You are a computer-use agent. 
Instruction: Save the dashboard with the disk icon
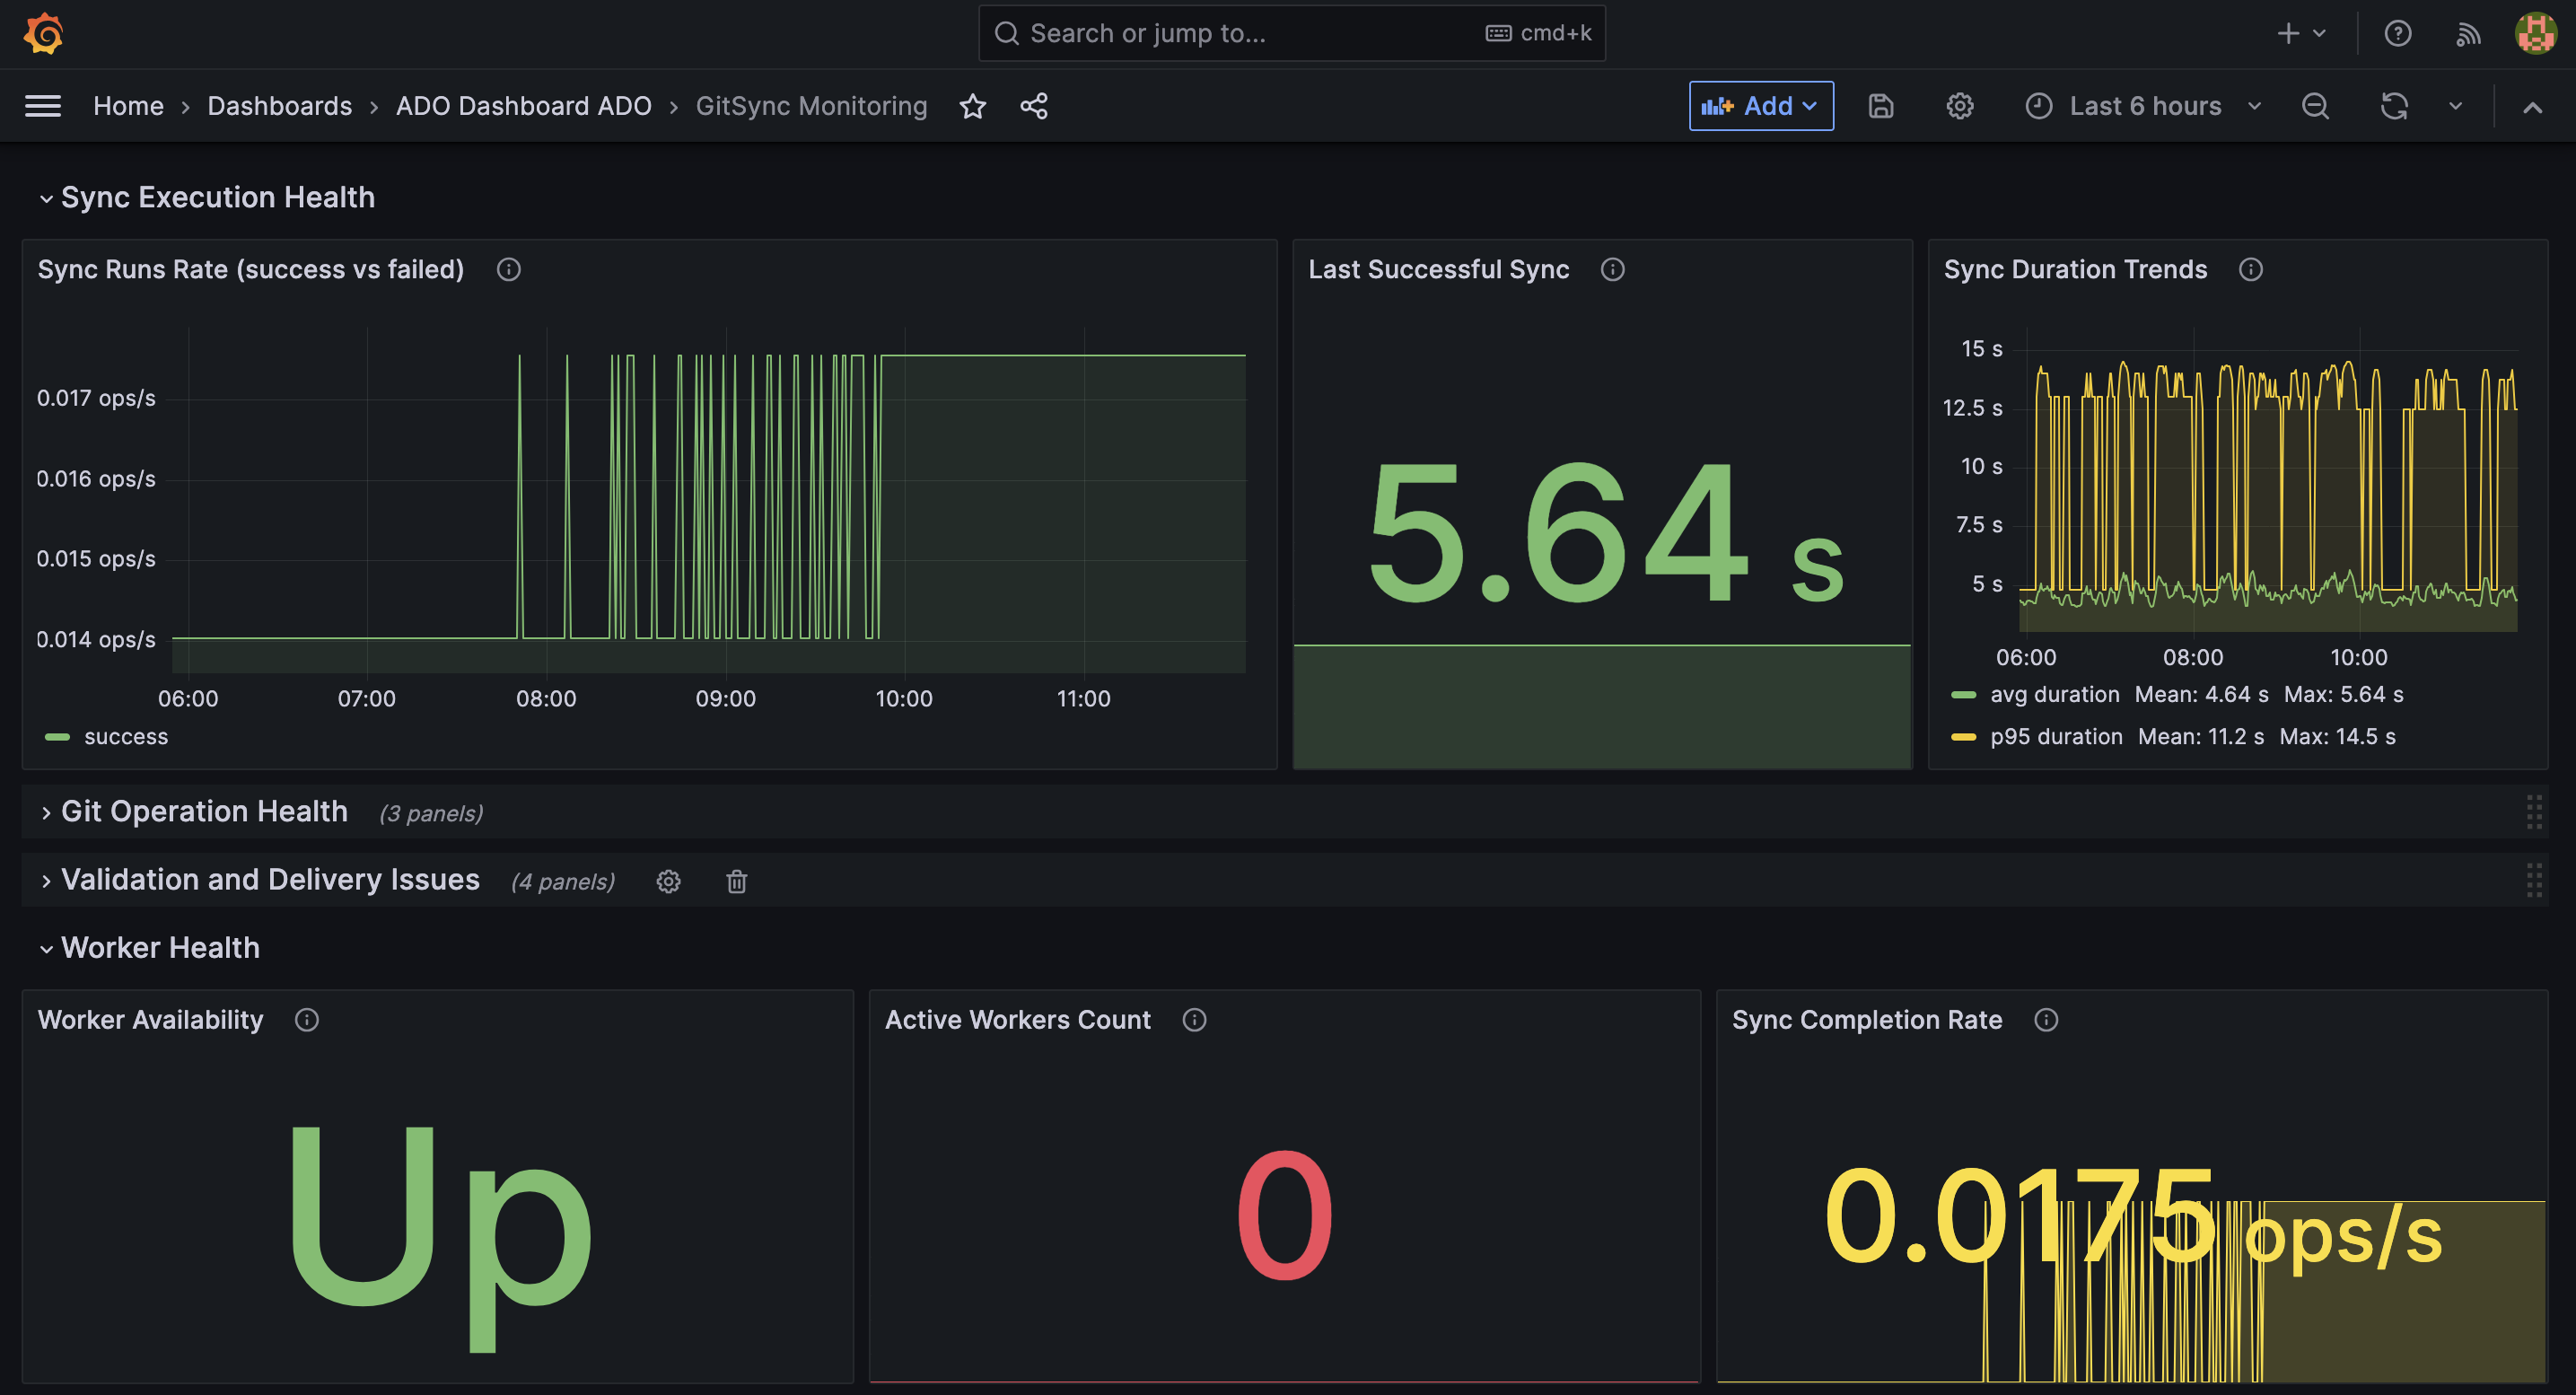click(x=1881, y=106)
